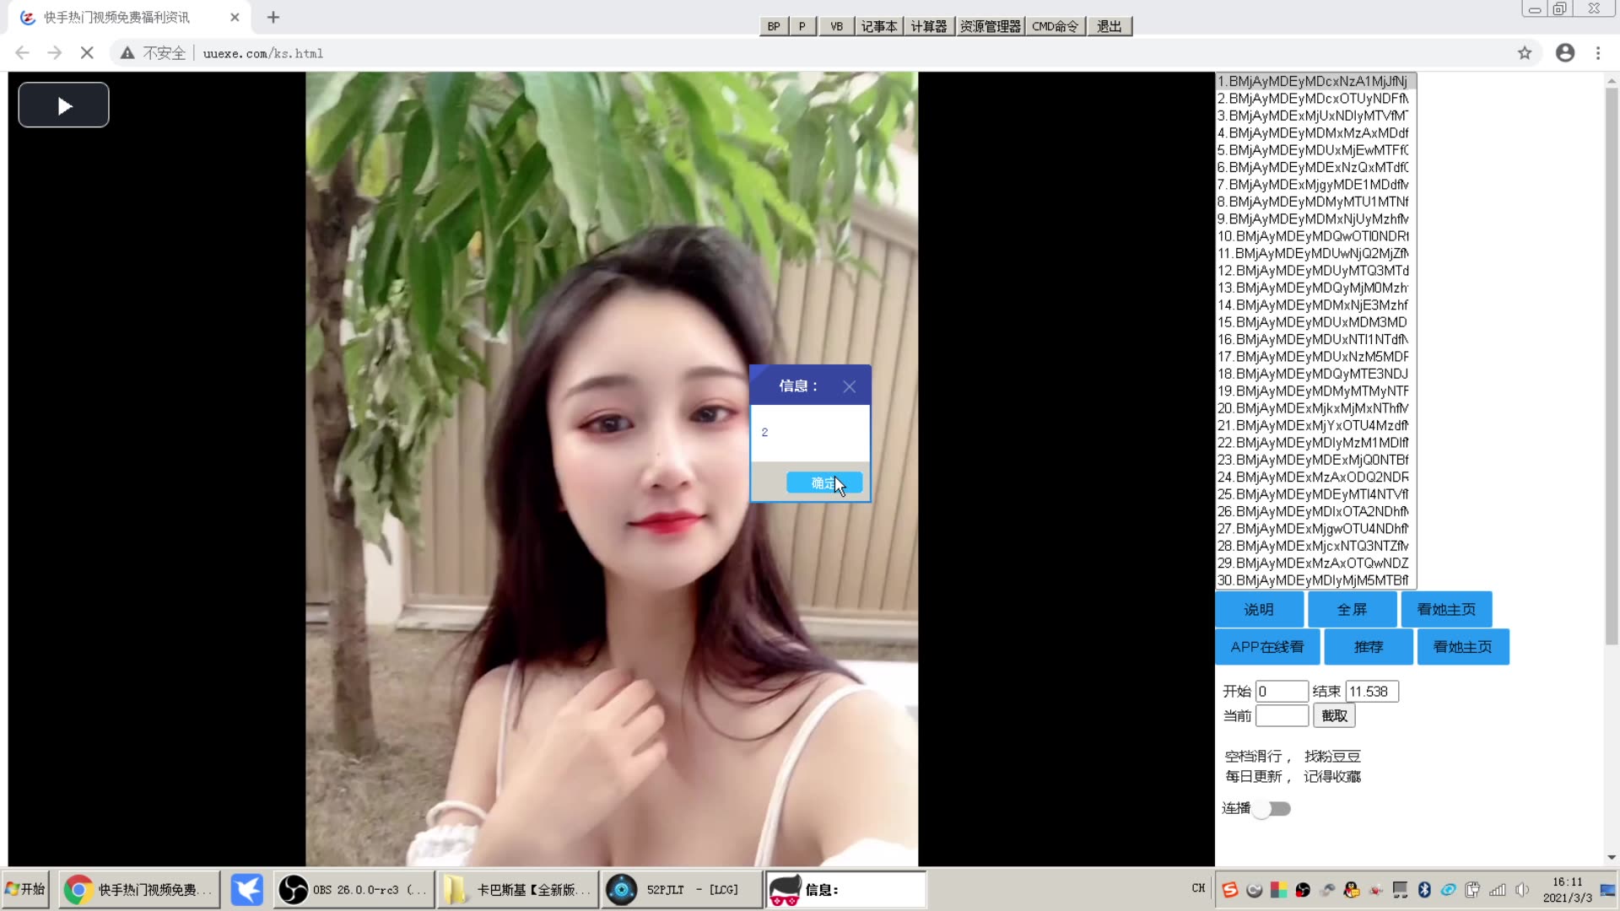Open Chrome three-dot menu
1620x911 pixels.
[1597, 53]
